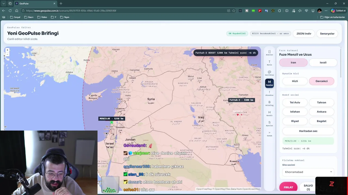This screenshot has width=348, height=195.
Task: Open the Alarmlar alerts panel
Action: (x=269, y=93)
